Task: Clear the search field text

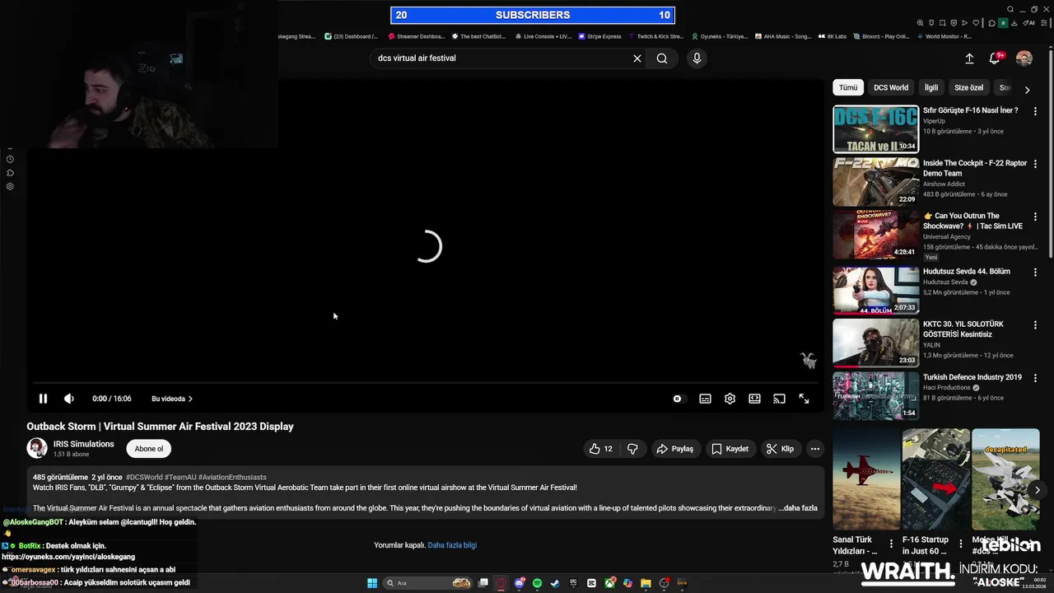Action: tap(637, 58)
